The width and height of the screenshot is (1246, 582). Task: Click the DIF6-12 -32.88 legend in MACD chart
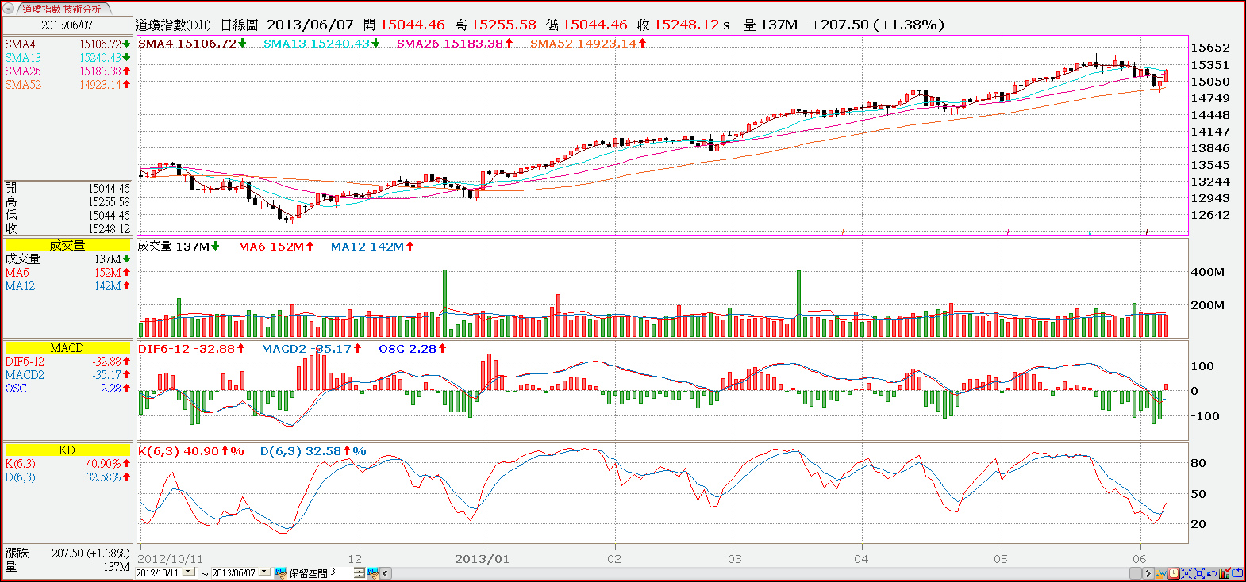click(191, 349)
